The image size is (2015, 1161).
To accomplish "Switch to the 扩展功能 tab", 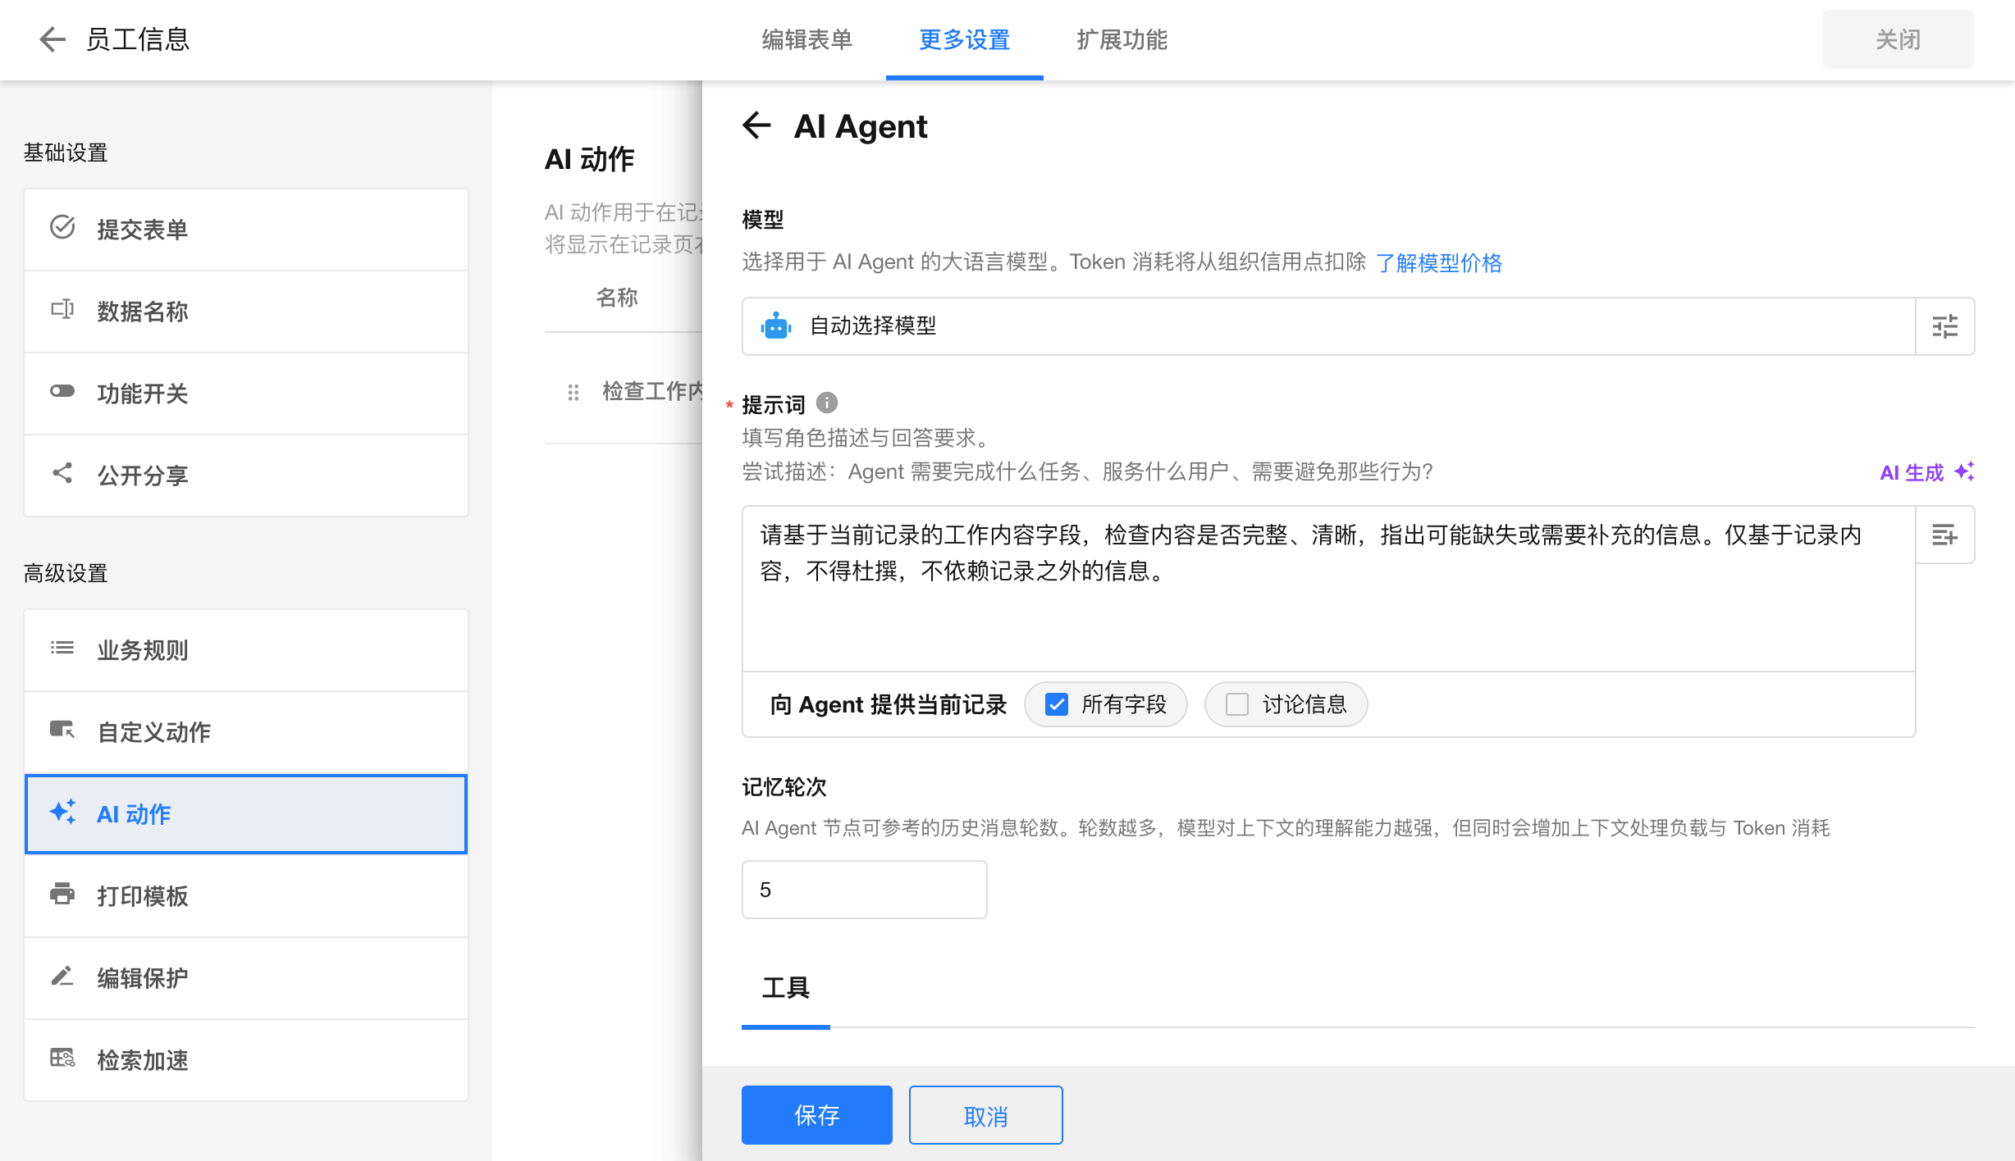I will pyautogui.click(x=1122, y=39).
